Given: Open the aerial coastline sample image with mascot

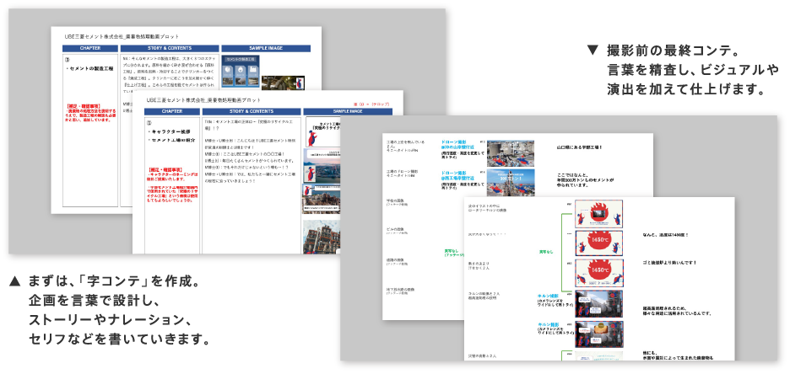Looking at the screenshot, I should tap(322, 165).
